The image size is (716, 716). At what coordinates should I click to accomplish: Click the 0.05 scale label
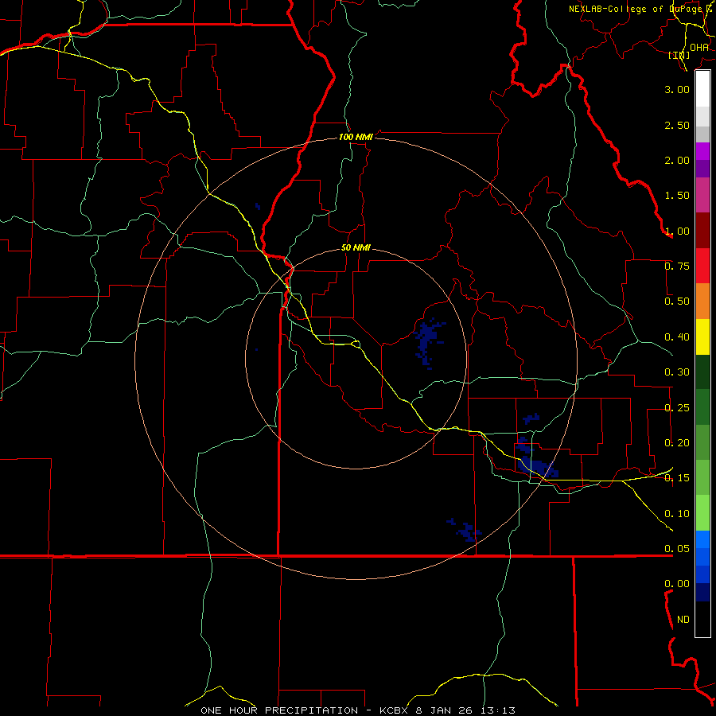[677, 548]
